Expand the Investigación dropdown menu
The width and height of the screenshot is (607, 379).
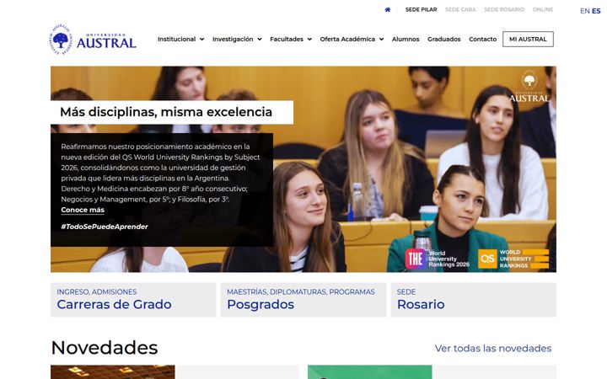237,39
